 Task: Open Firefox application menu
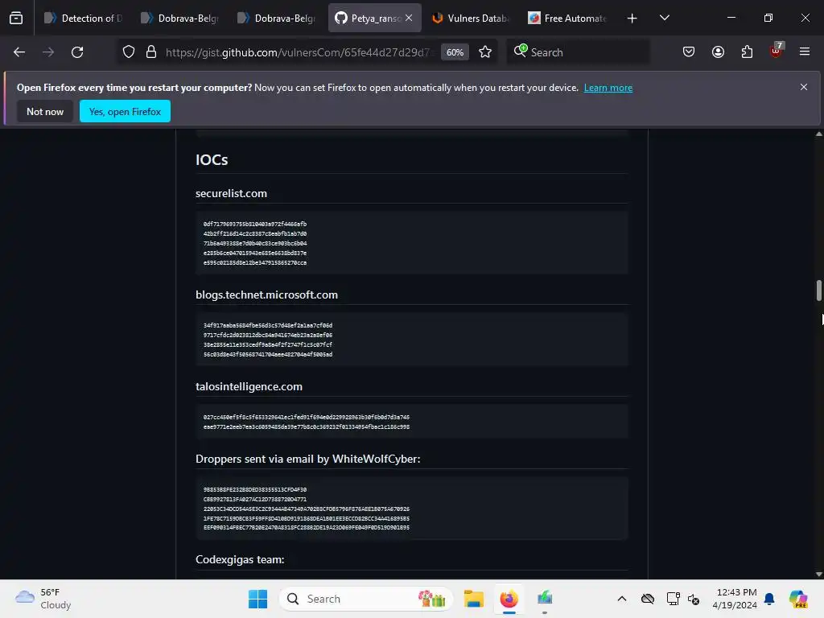click(805, 52)
